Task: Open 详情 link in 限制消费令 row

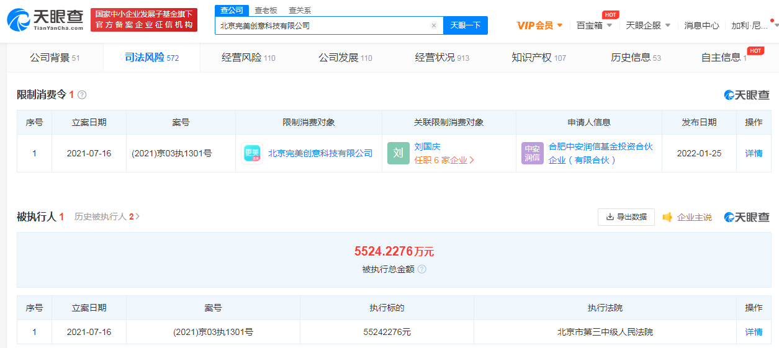Action: pyautogui.click(x=754, y=153)
